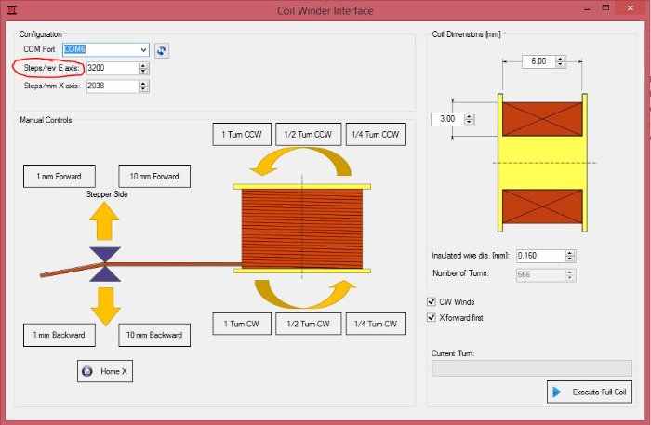The height and width of the screenshot is (425, 651).
Task: Click the Home X button icon
Action: [x=88, y=371]
